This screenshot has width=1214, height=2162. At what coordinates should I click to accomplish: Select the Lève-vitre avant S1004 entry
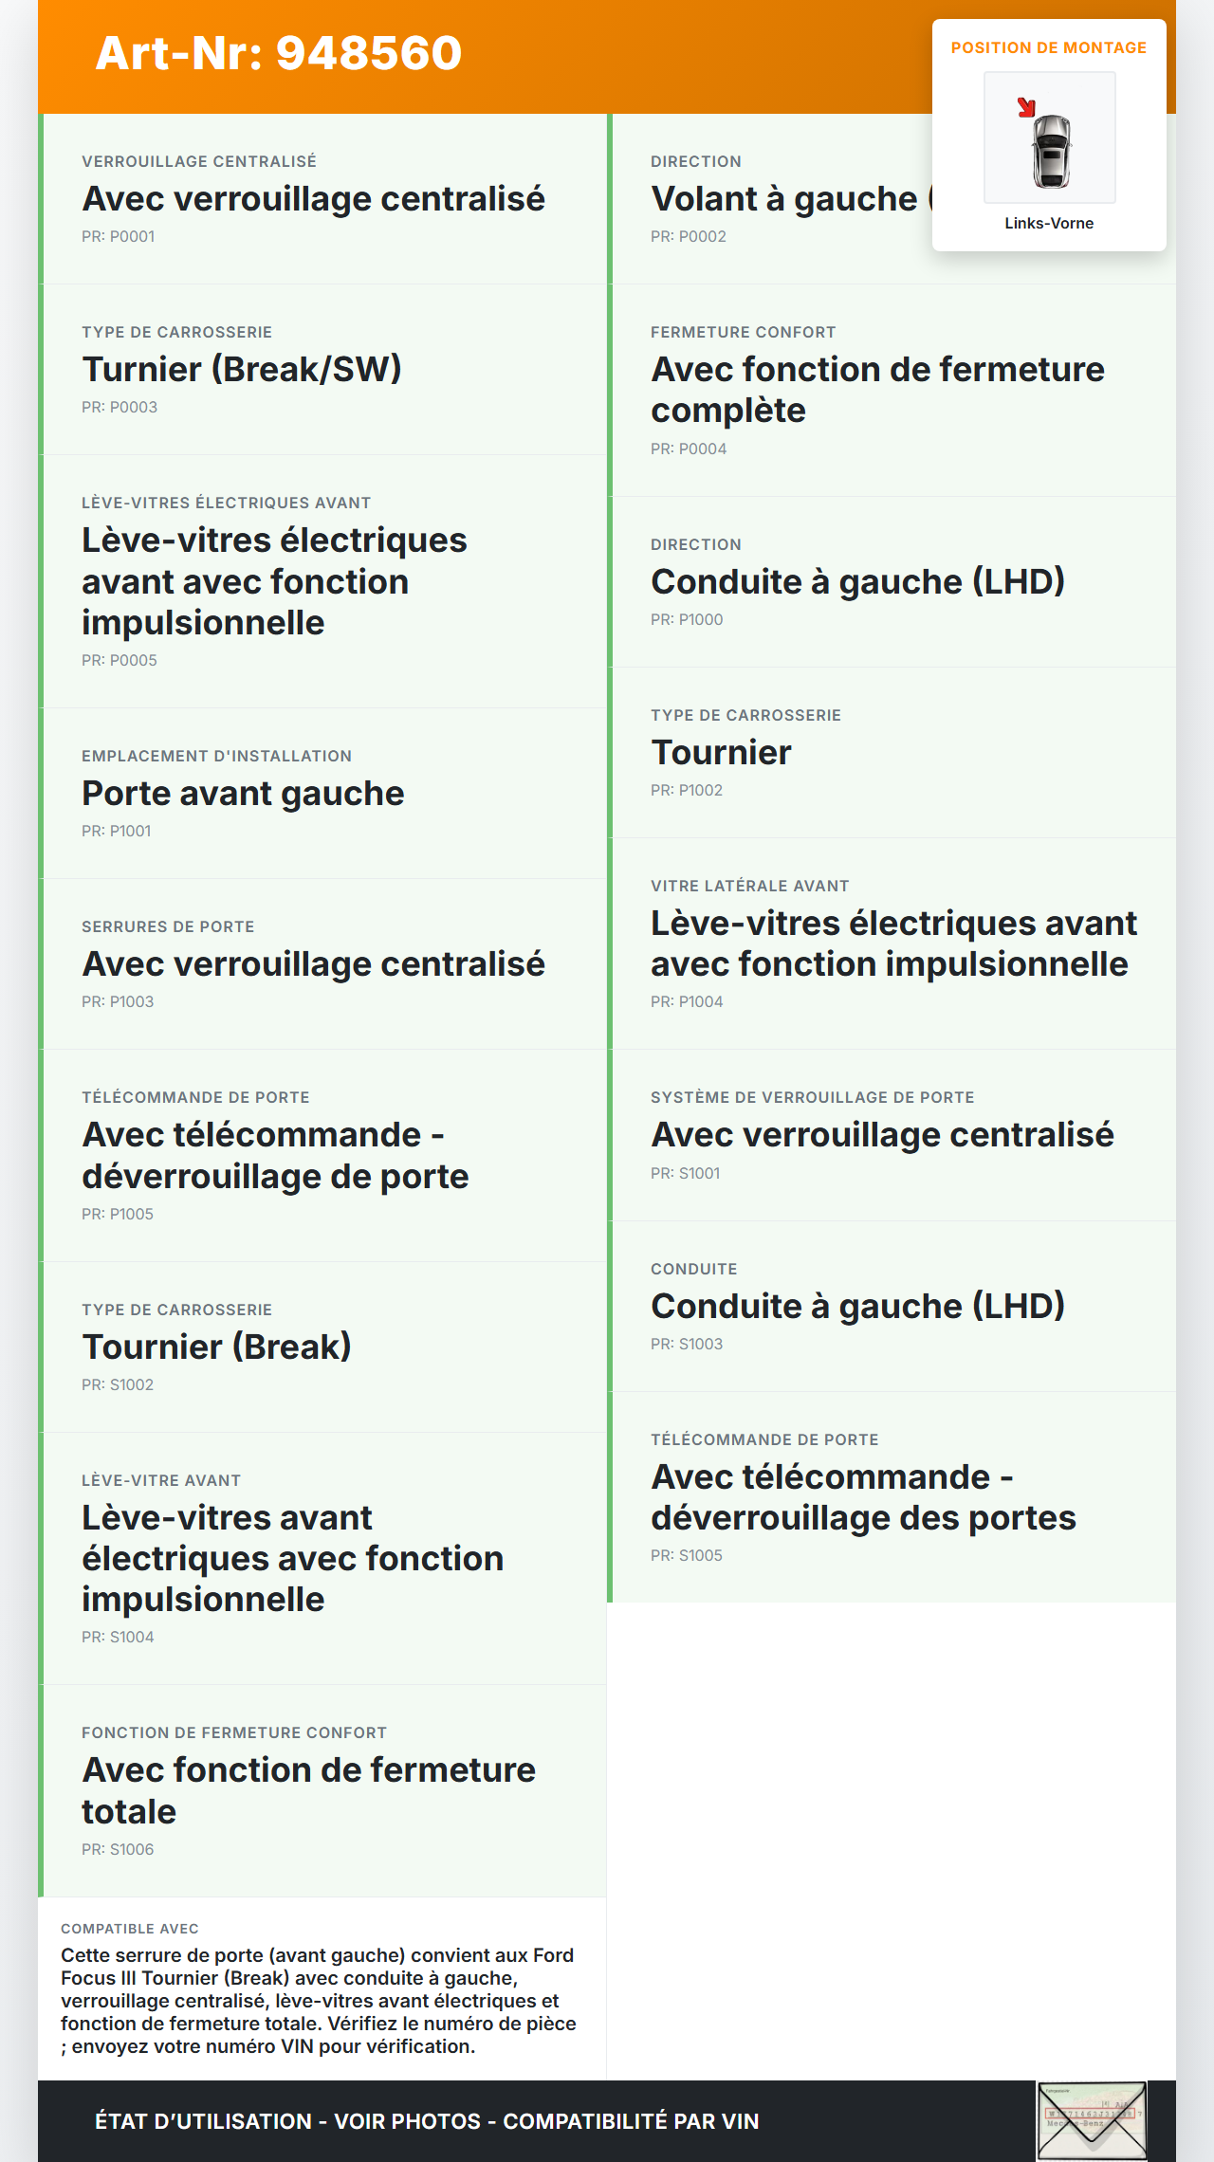tap(292, 1559)
